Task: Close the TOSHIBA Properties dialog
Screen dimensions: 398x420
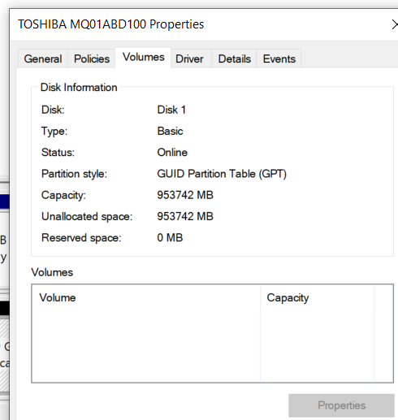Action: tap(395, 24)
